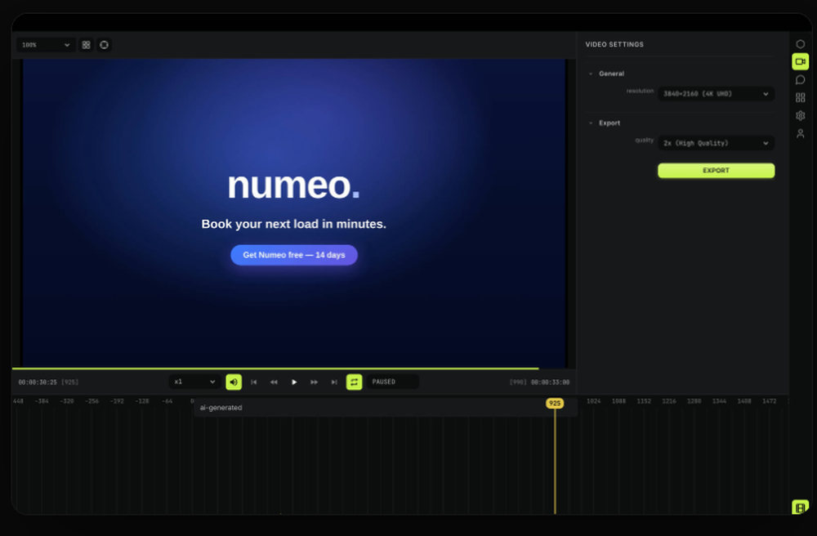The image size is (817, 536).
Task: Open the circle icon at top of sidebar
Action: pos(801,44)
